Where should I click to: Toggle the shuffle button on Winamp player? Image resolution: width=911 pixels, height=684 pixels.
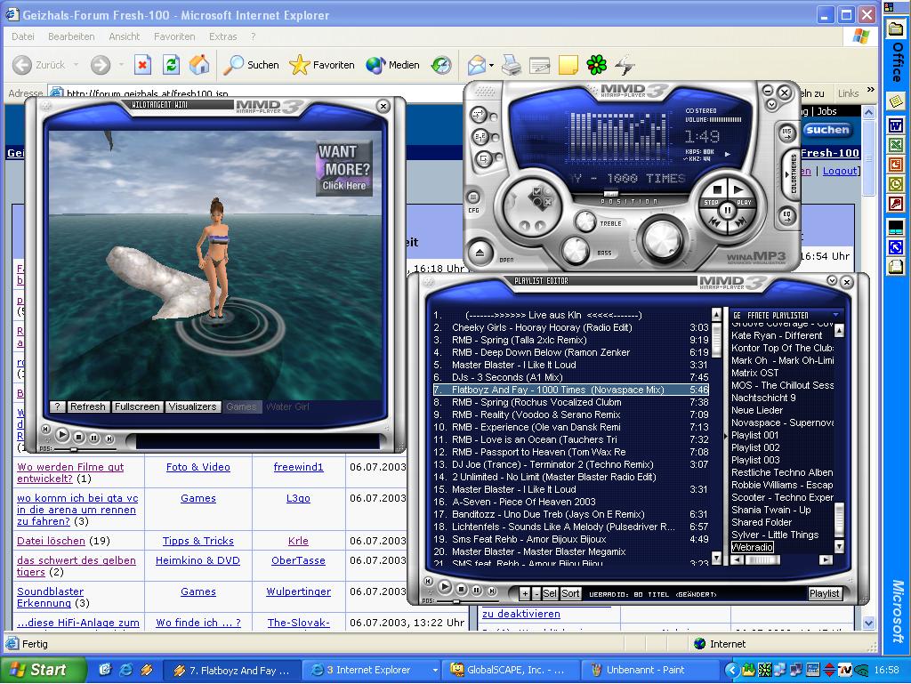pyautogui.click(x=480, y=115)
